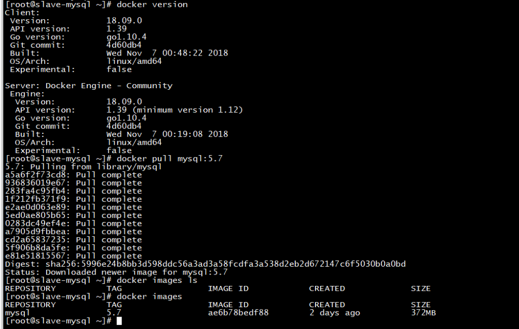Click the 'mysql' repository name in the table
Viewport: 519px width, 329px height.
[x=18, y=313]
